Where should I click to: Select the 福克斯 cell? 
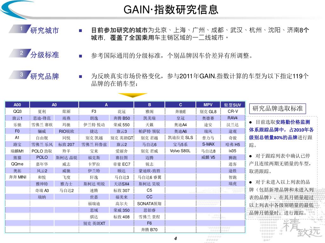click(x=94, y=158)
